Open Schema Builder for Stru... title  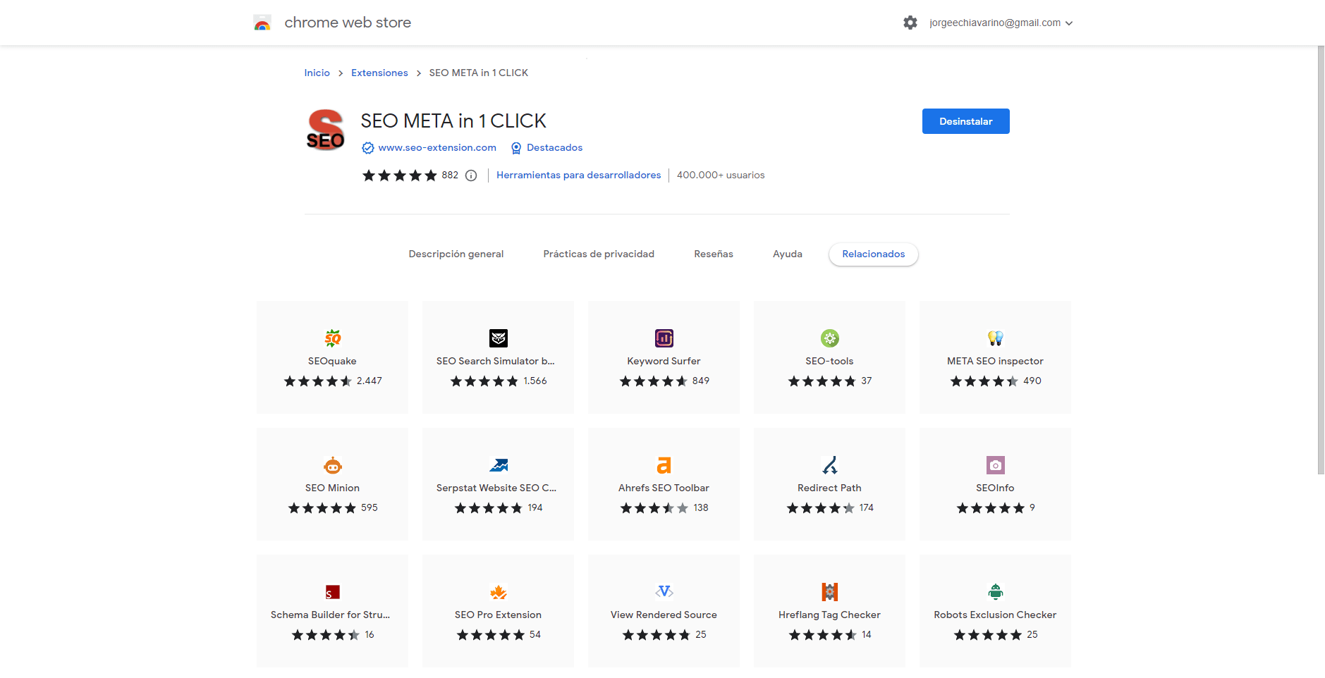[x=330, y=615]
